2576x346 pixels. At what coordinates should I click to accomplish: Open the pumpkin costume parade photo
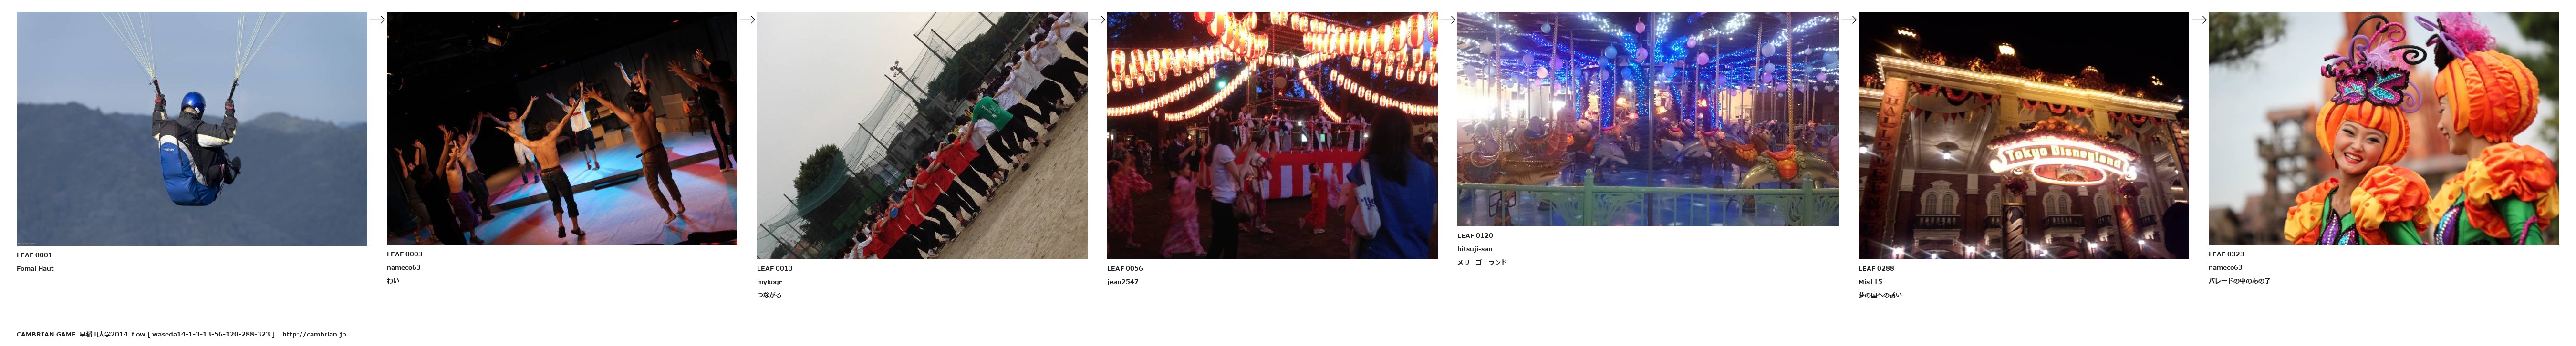[2383, 128]
